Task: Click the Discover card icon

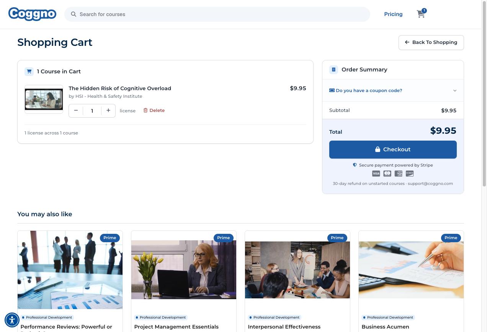Action: 410,173
